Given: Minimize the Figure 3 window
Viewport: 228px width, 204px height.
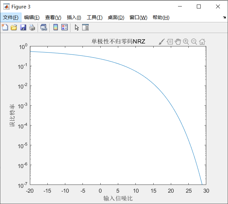Looking at the screenshot, I should click(x=180, y=6).
